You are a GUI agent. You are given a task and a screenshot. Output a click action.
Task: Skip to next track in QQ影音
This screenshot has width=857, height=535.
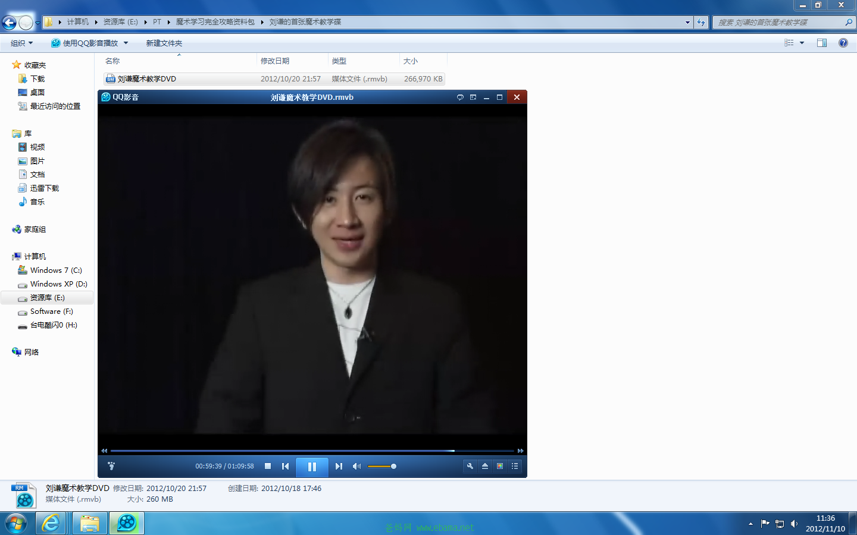tap(339, 466)
